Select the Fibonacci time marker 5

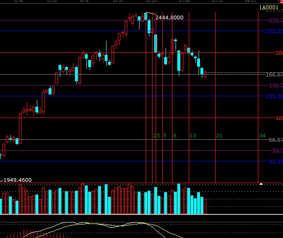coord(165,136)
